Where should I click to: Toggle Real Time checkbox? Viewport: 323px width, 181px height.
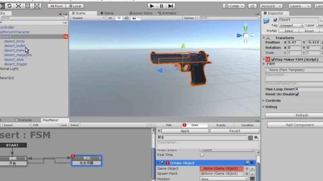[x=202, y=155]
